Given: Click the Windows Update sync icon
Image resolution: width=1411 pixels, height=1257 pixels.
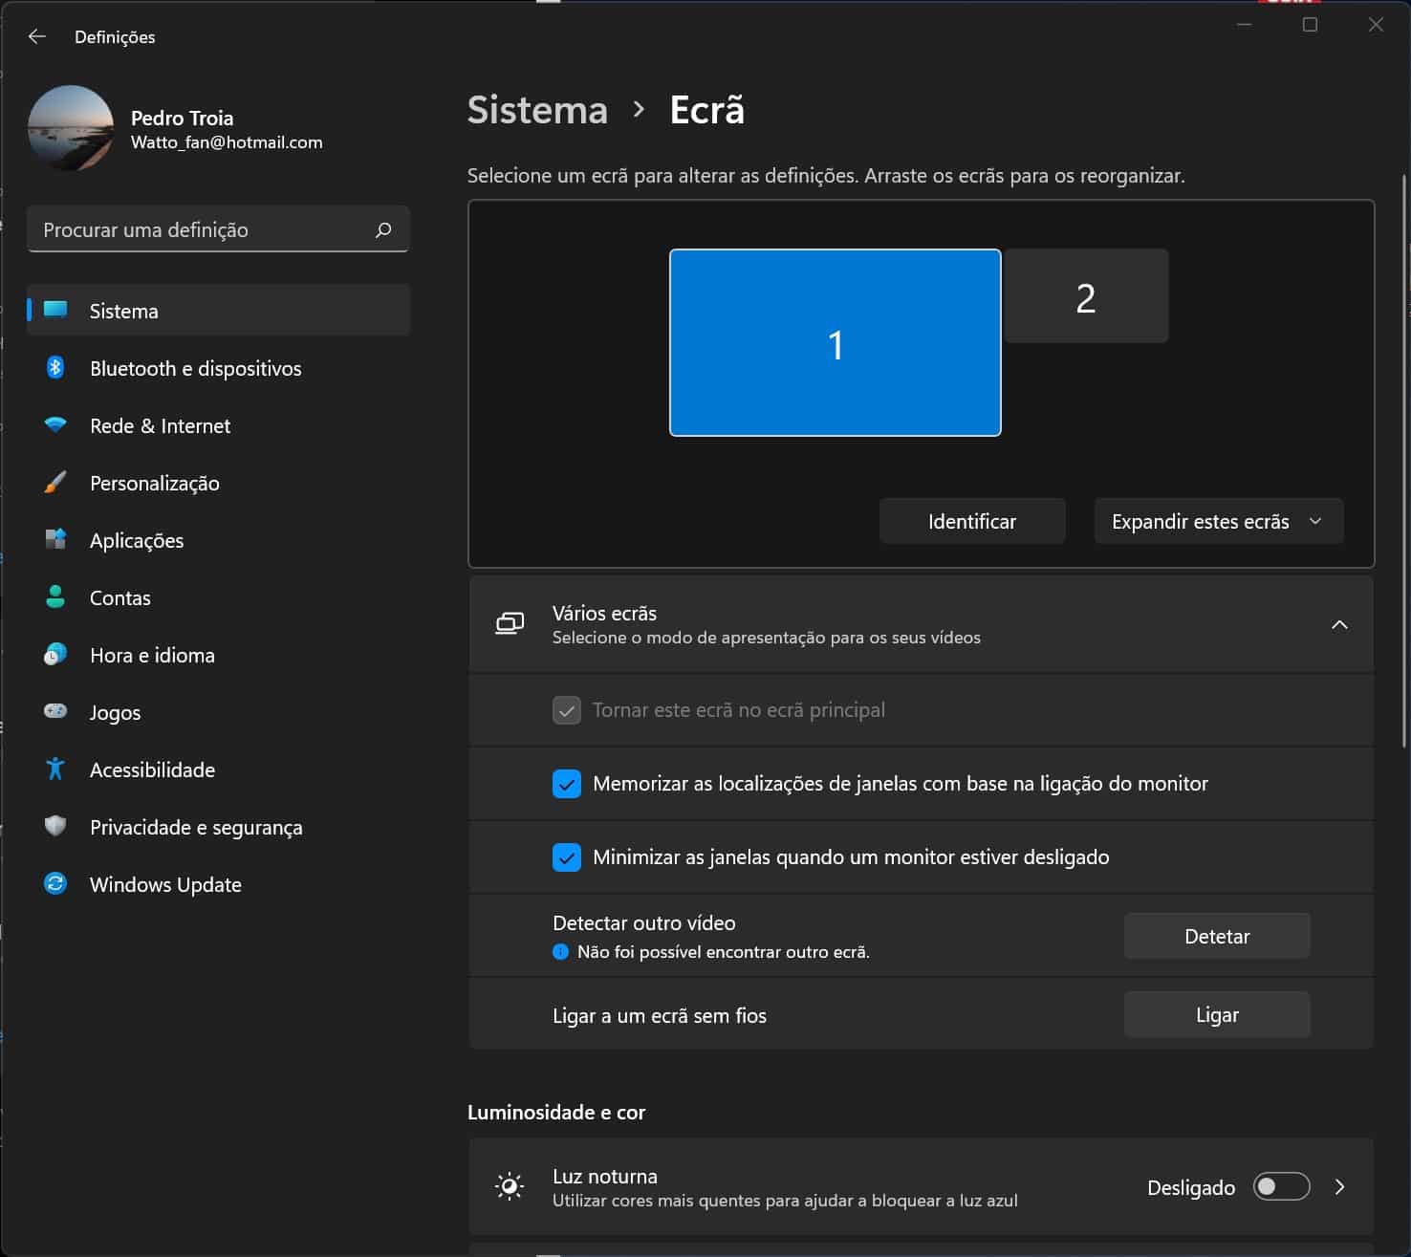Looking at the screenshot, I should click(55, 884).
